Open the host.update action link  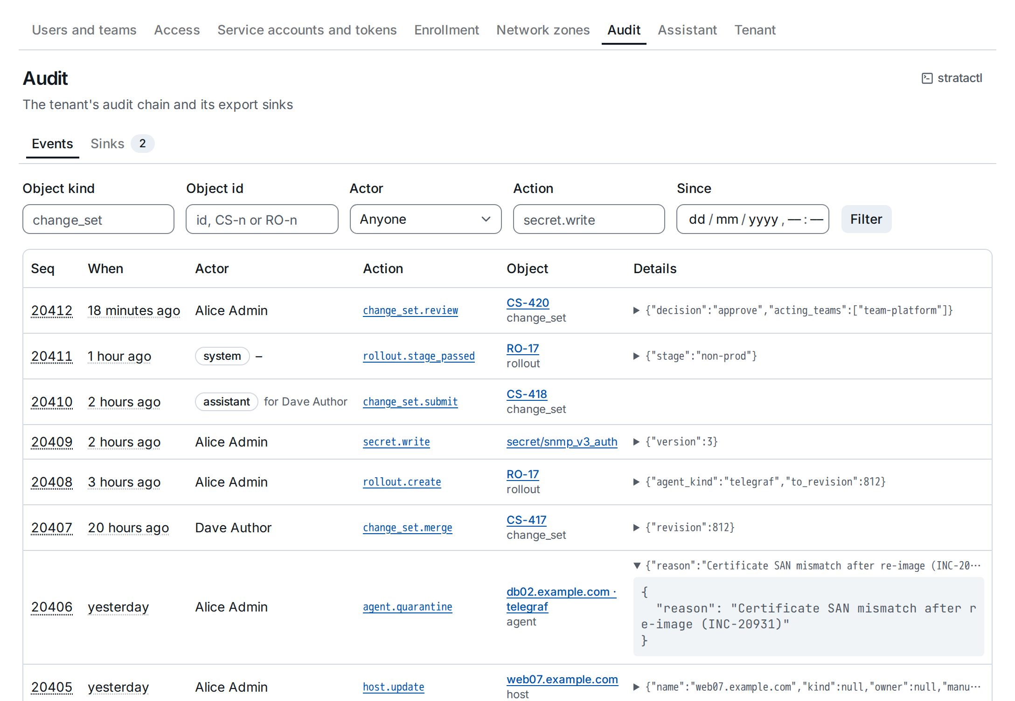[394, 687]
